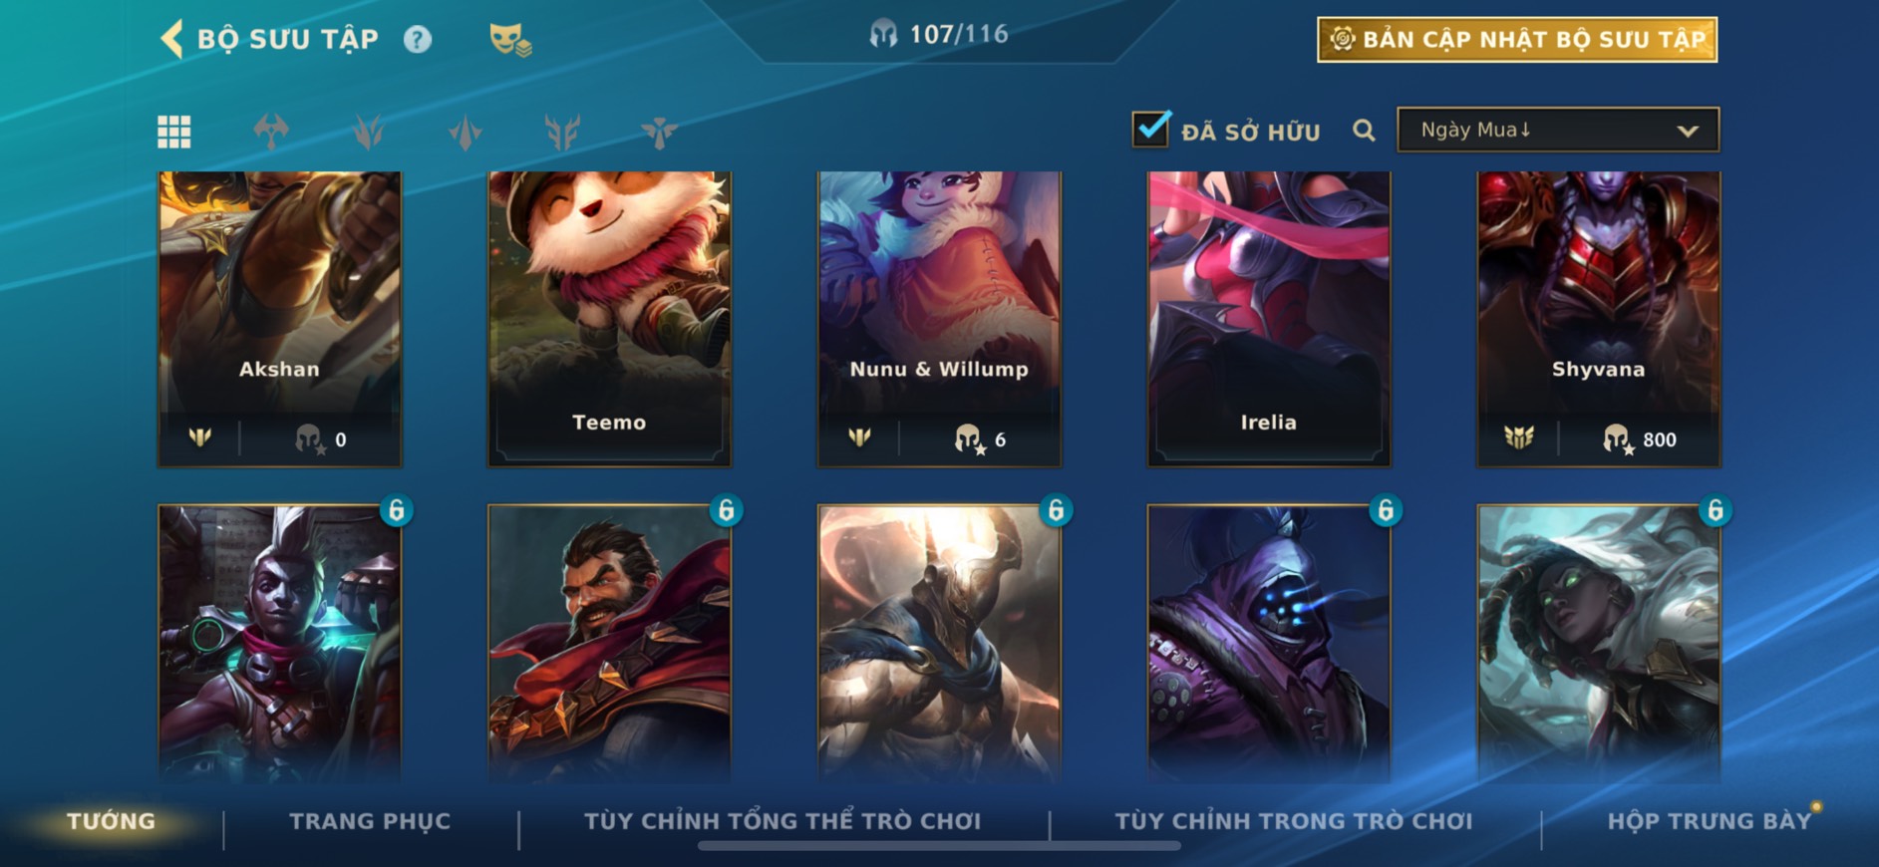Uncheck the ĐÃ SỞ HỮU checkbox
The width and height of the screenshot is (1879, 867).
tap(1150, 129)
